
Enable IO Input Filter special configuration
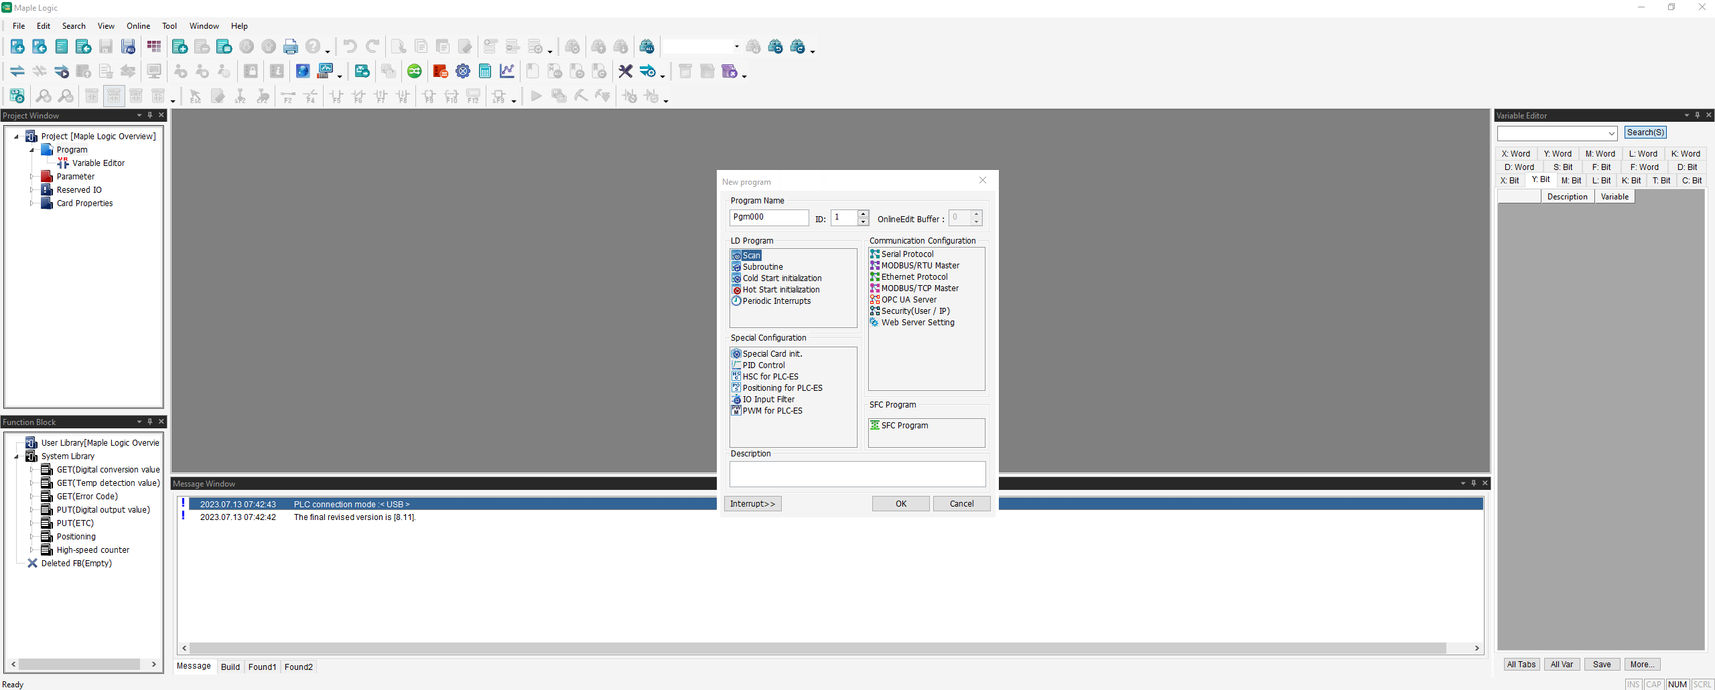point(768,399)
